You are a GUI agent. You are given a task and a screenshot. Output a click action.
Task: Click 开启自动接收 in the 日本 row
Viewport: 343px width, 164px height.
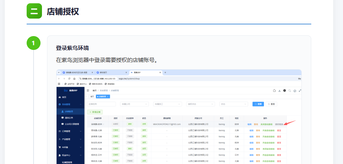(x=269, y=155)
